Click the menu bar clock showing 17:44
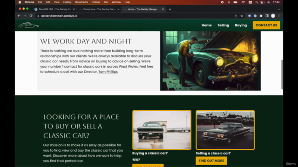Screen dimensions: 298x167 [276, 2]
